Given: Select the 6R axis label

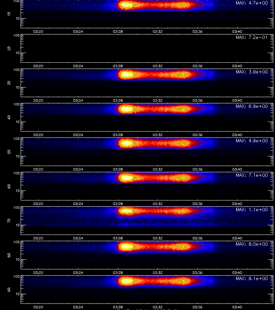Looking at the screenshot, I should point(9,186).
